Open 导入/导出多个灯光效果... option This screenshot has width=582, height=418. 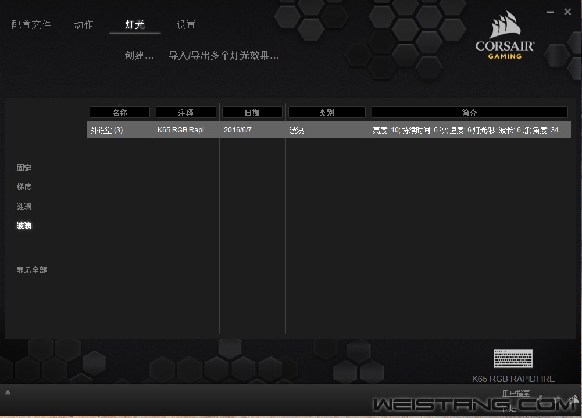223,55
